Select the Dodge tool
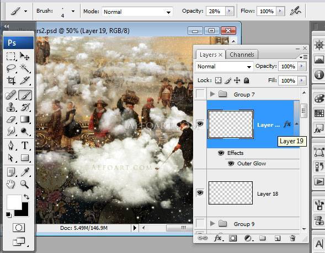This screenshot has width=325, height=253. pyautogui.click(x=25, y=131)
